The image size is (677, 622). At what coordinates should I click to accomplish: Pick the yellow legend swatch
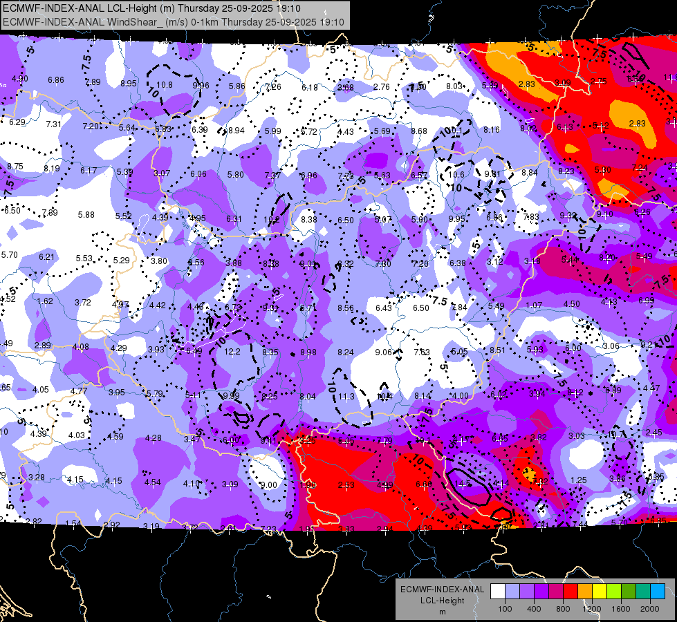coord(600,592)
